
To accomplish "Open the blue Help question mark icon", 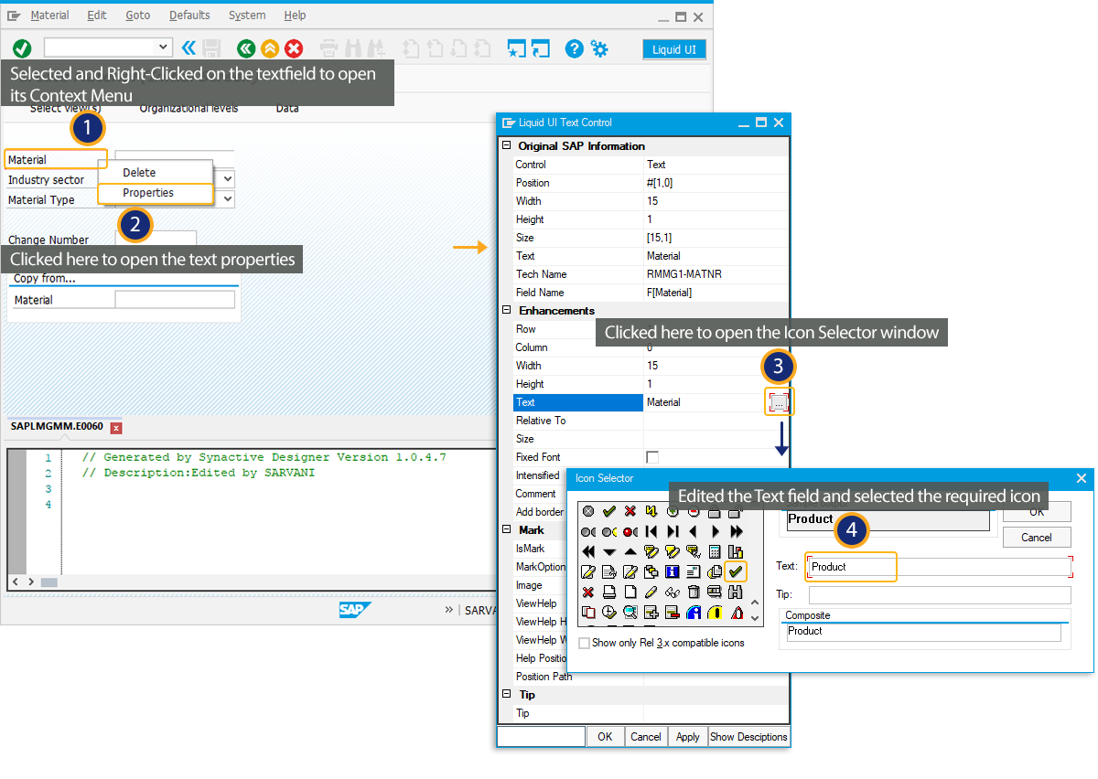I will (574, 48).
